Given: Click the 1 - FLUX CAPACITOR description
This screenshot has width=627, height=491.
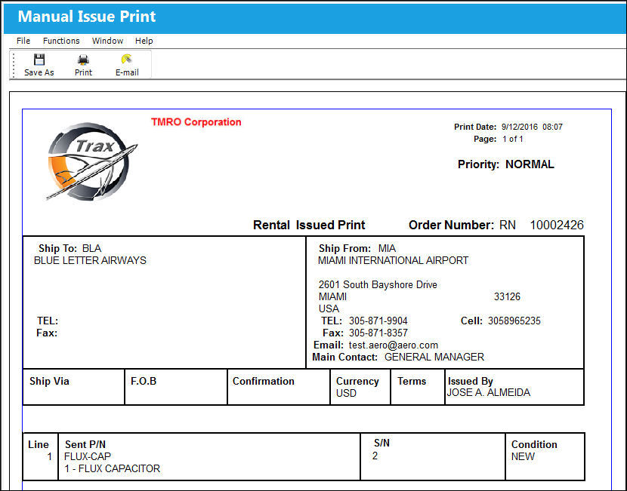Looking at the screenshot, I should [x=112, y=468].
